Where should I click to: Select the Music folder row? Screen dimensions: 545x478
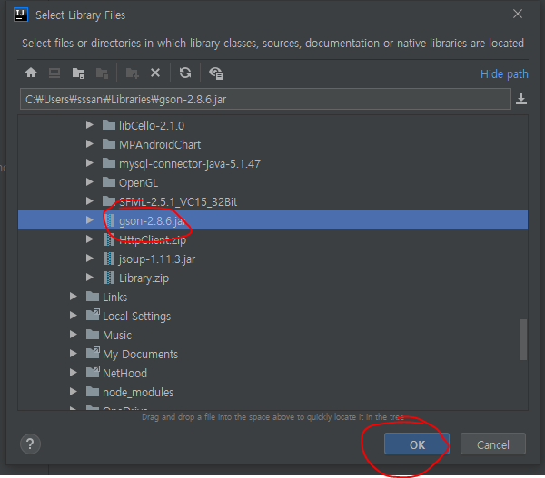[x=272, y=335]
